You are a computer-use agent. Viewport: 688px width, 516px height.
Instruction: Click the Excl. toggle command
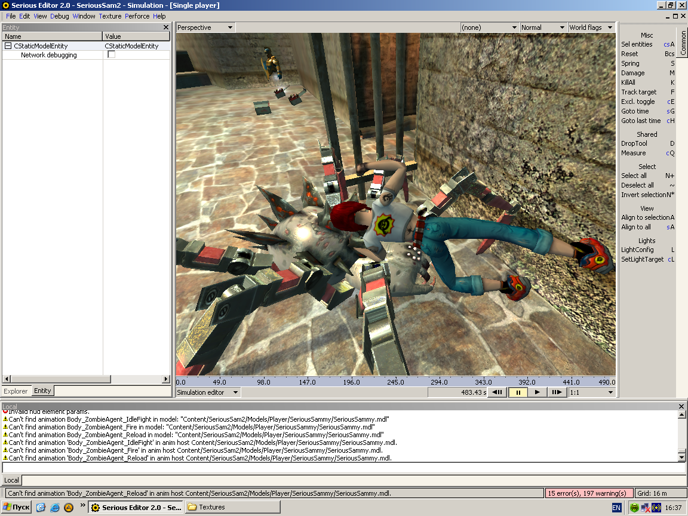(x=647, y=102)
